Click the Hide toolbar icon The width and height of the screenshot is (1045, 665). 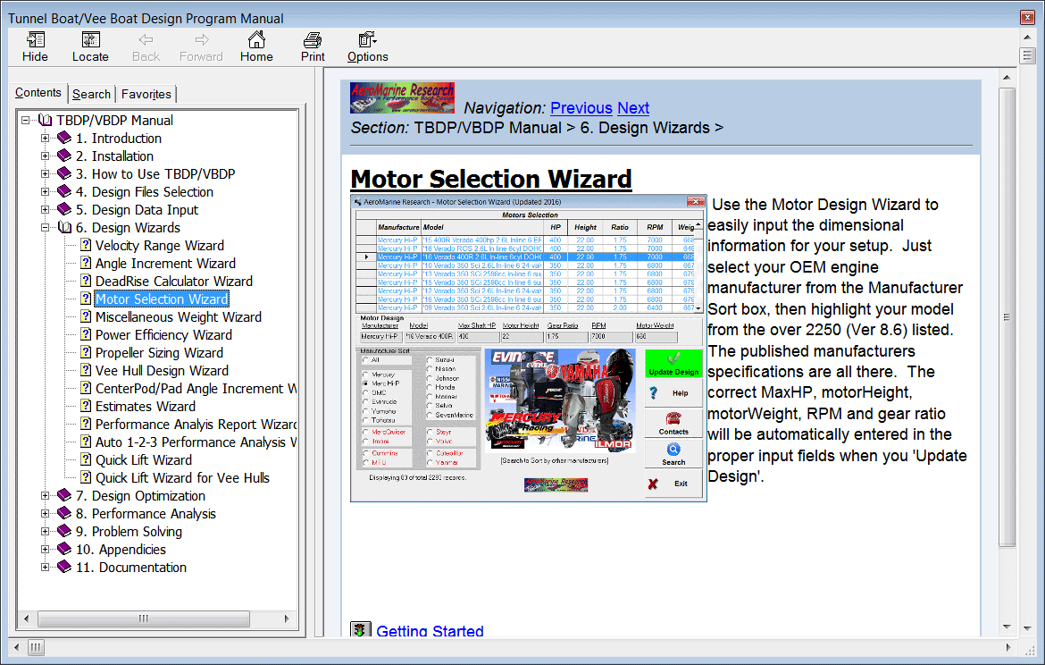click(36, 40)
